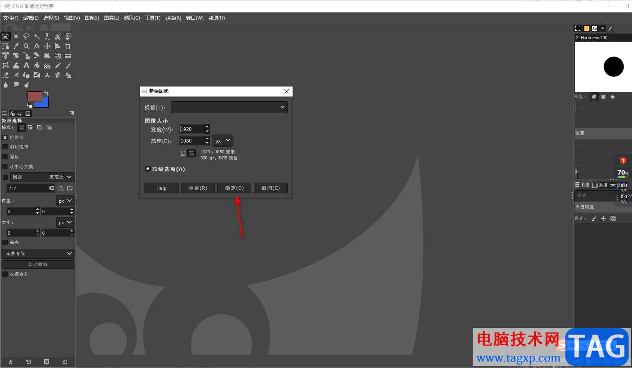Open the 无参考线 guides dropdown
The image size is (632, 368).
point(38,253)
